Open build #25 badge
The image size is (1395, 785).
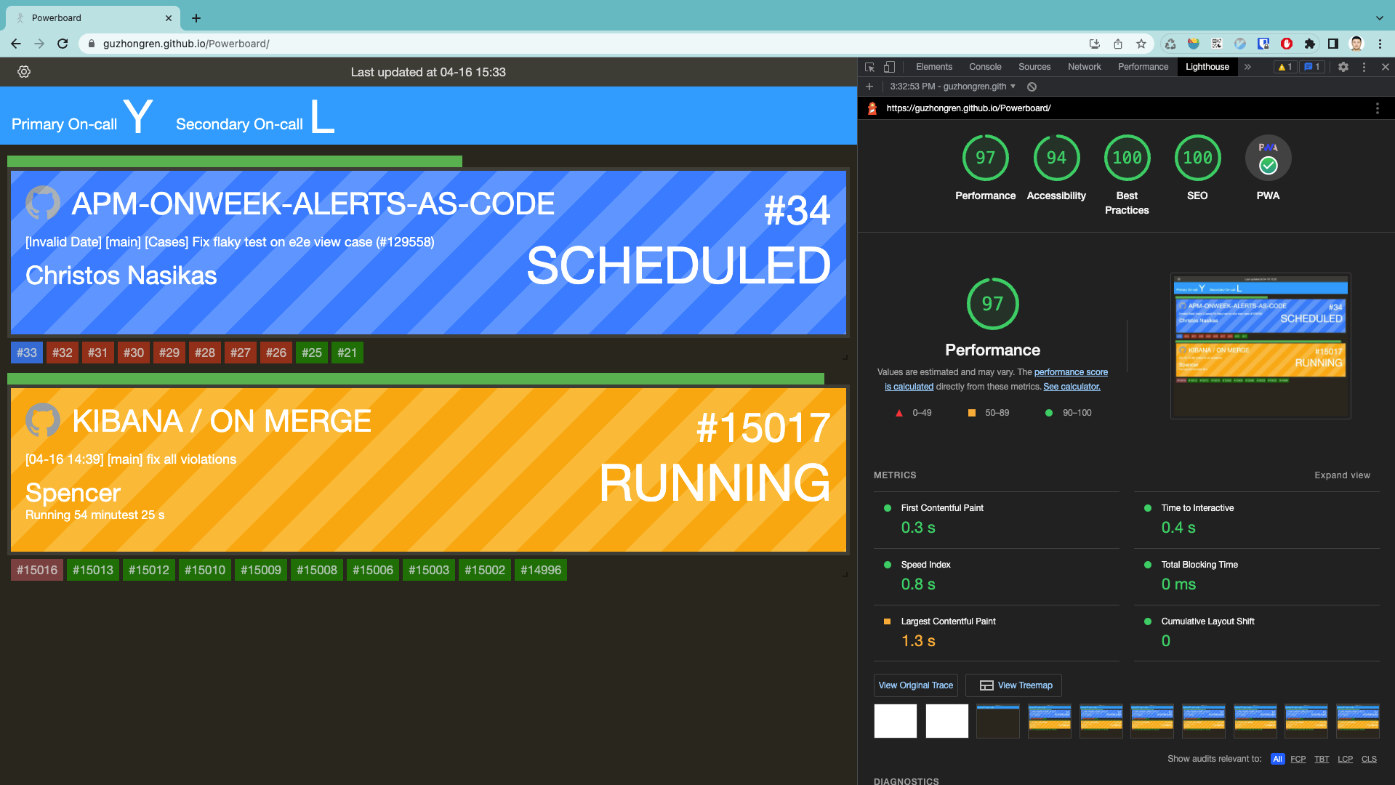pos(312,353)
